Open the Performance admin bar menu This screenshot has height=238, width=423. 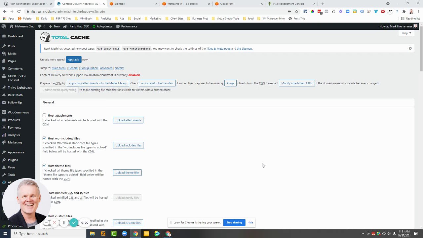127,26
